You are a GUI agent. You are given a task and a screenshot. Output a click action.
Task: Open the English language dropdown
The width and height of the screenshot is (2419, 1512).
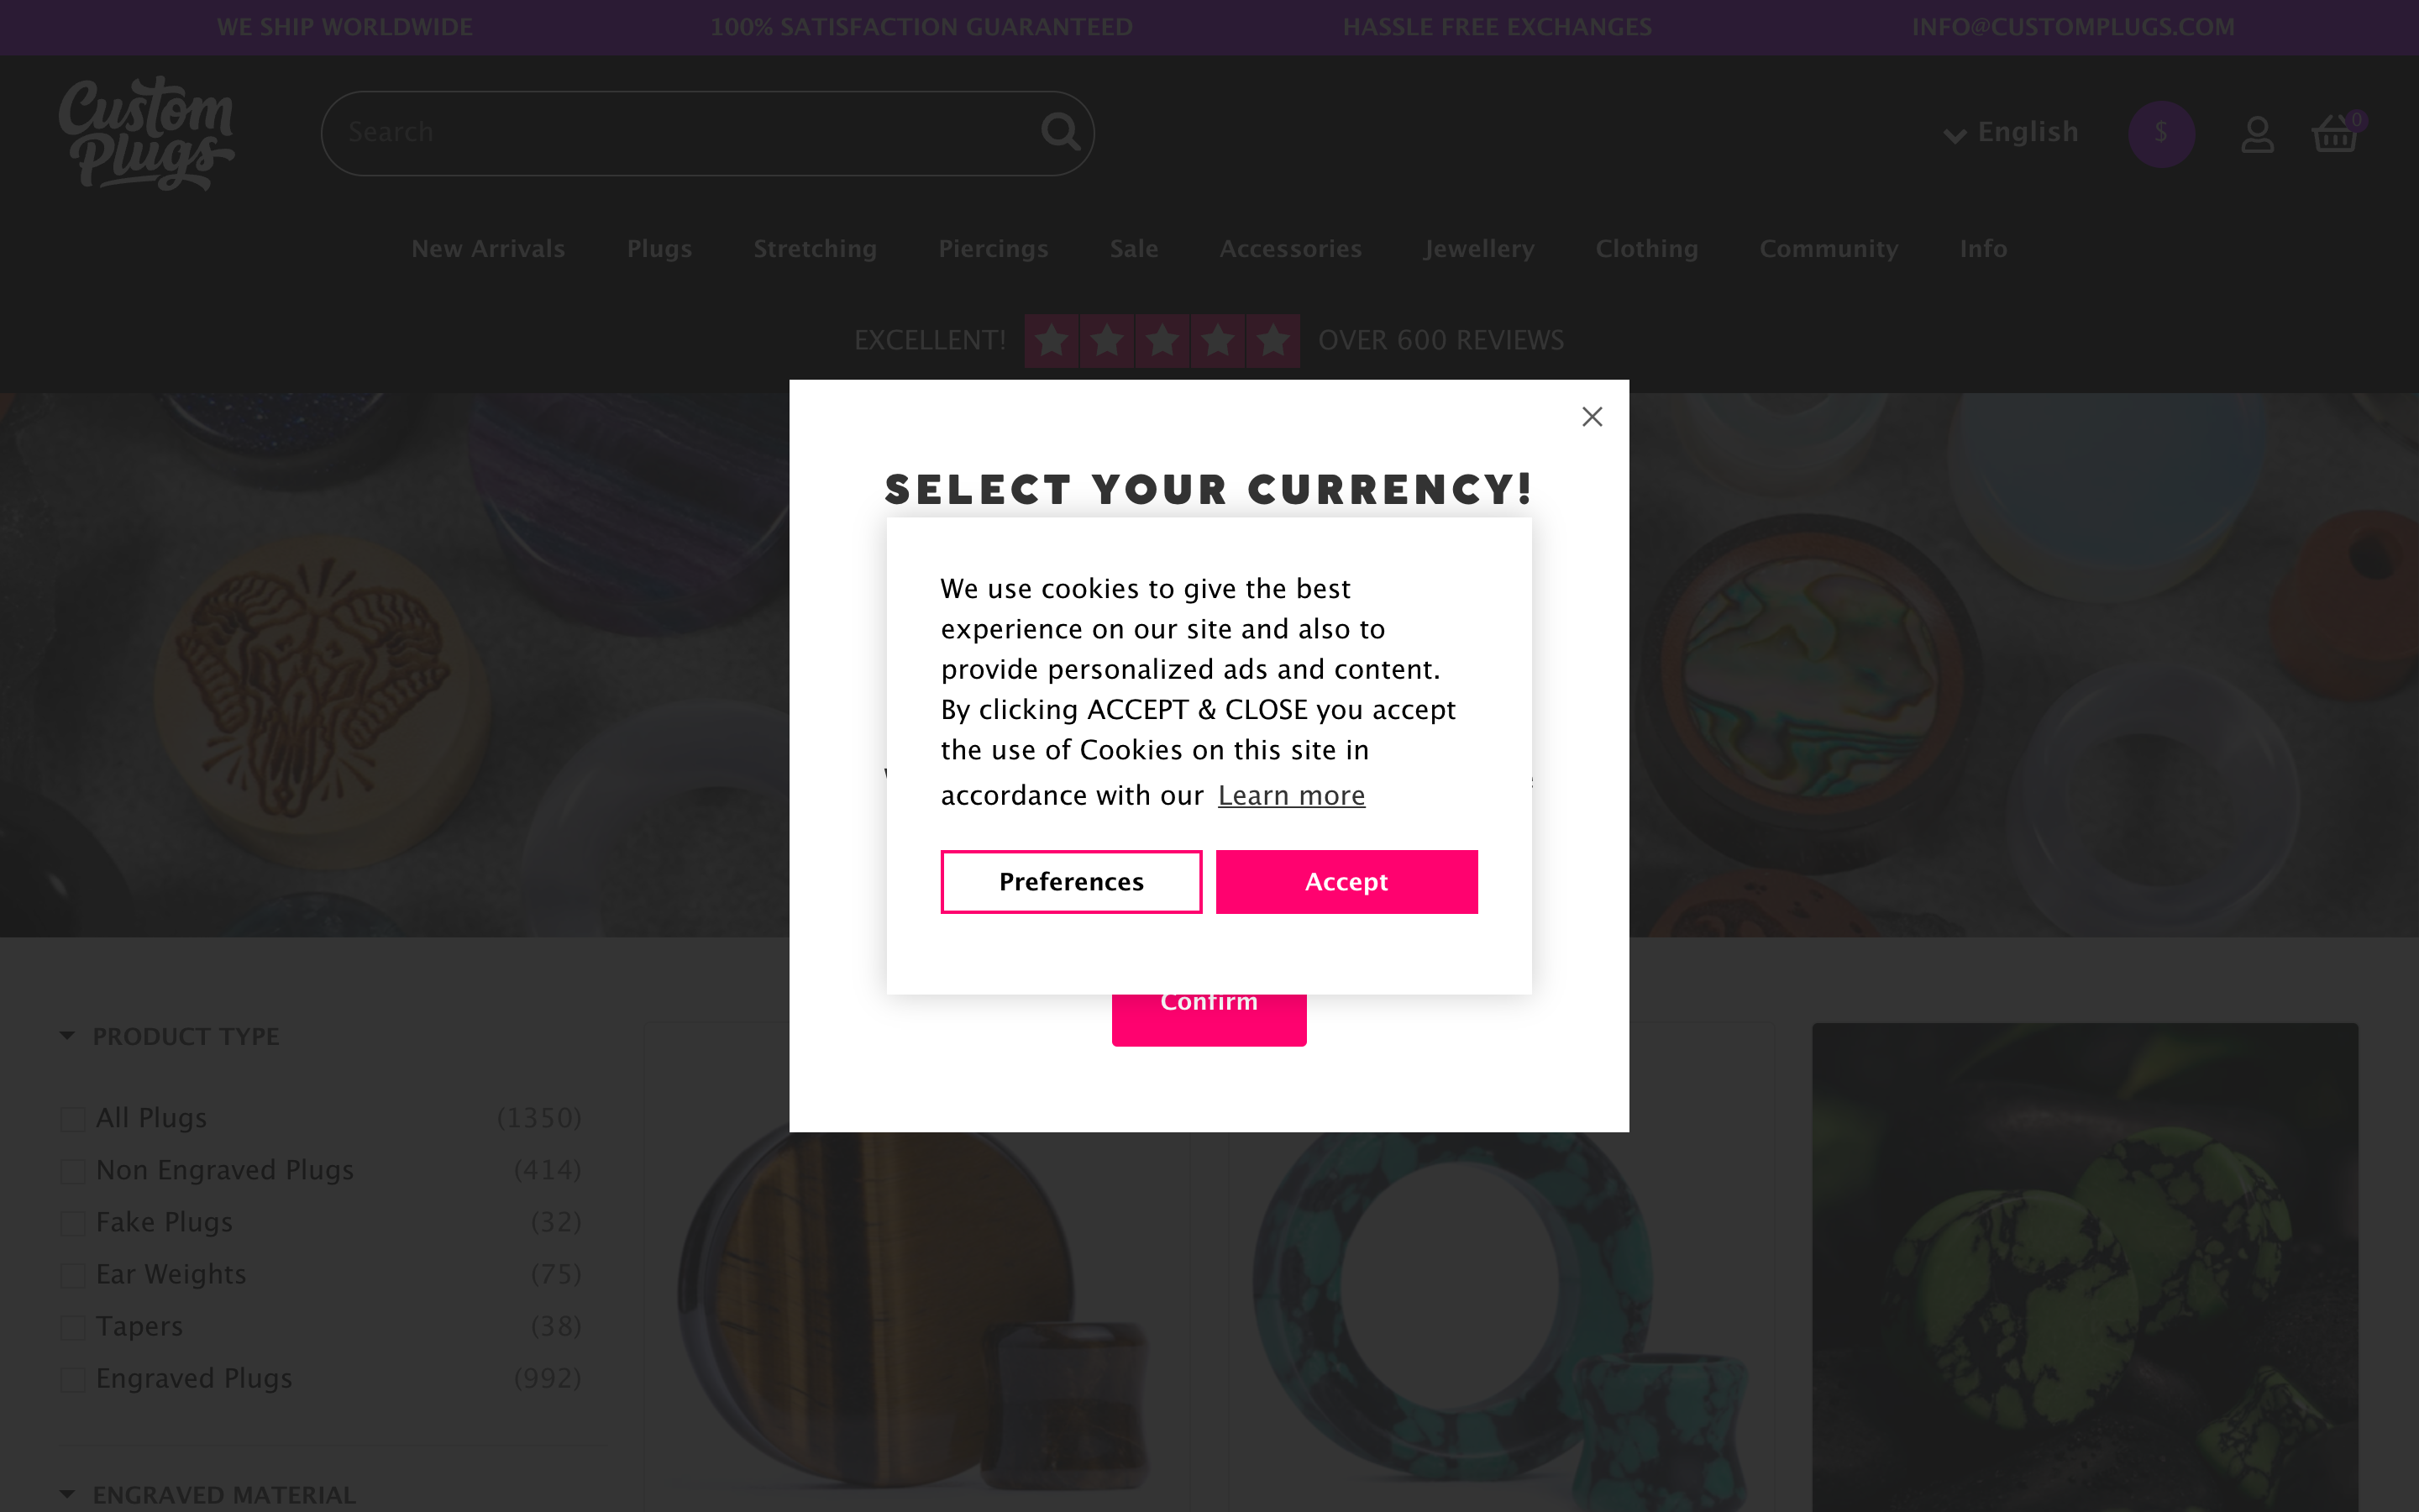[x=2011, y=132]
